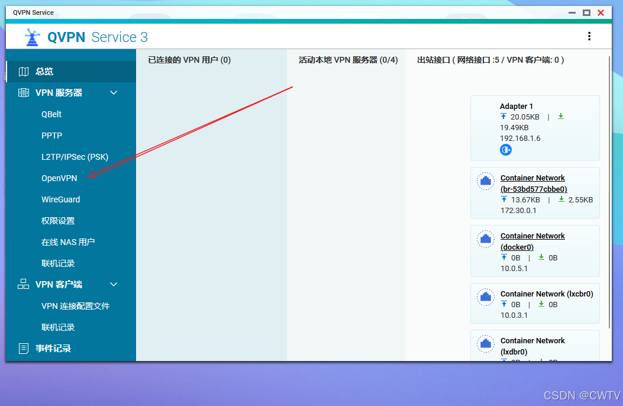
Task: Collapse the VPN 服务器 section chevron
Action: [114, 93]
